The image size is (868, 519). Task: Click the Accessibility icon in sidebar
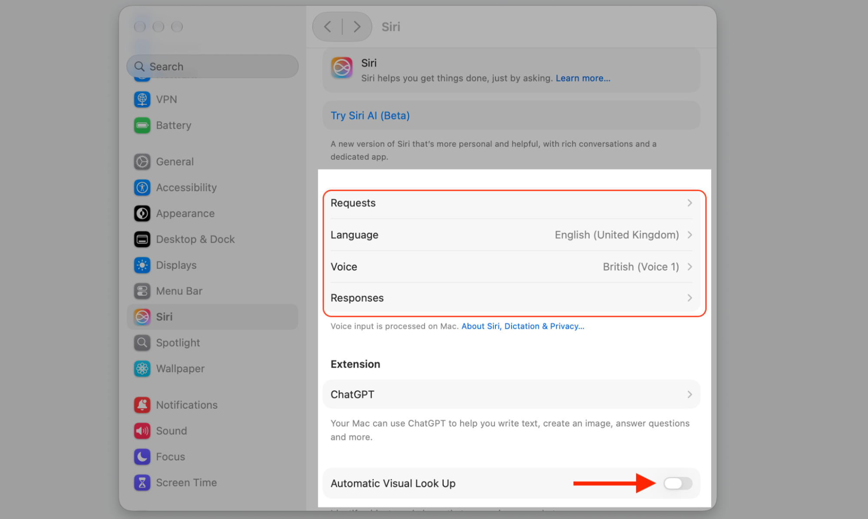click(x=142, y=188)
